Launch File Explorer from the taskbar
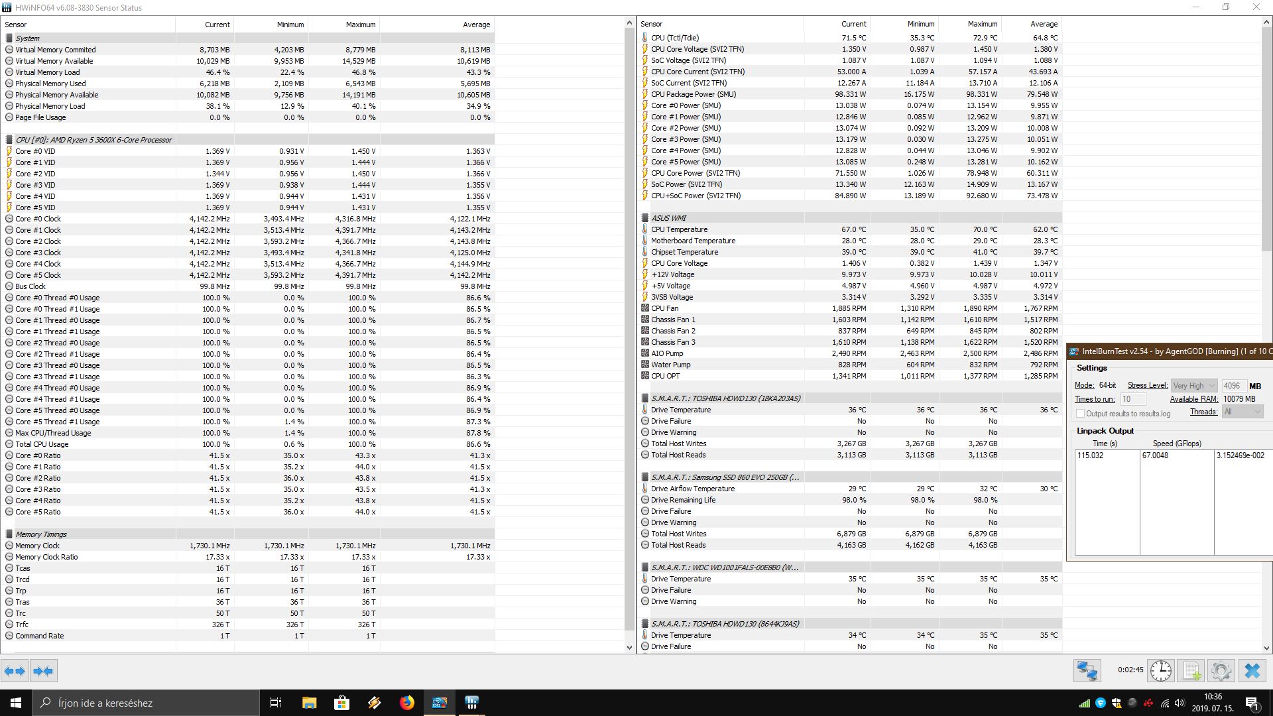This screenshot has height=716, width=1273. click(x=309, y=703)
